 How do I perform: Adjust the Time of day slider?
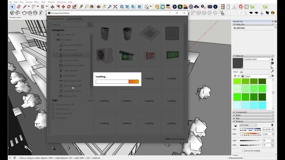click(250, 129)
